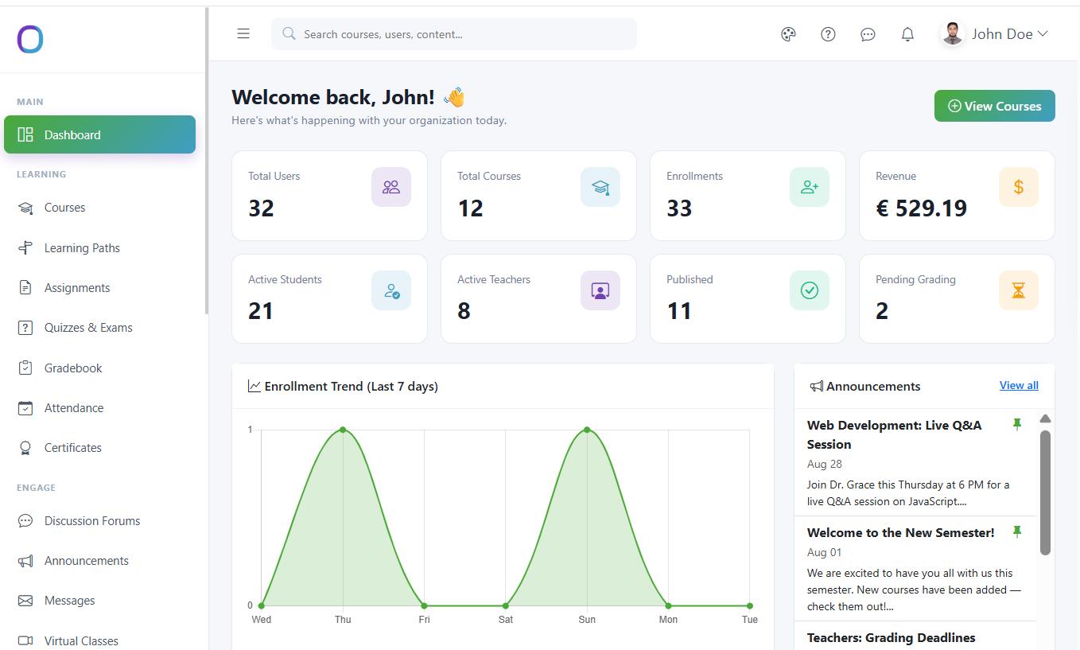1080x650 pixels.
Task: Click the announcements panel scrollbar thumb
Action: tap(1045, 492)
